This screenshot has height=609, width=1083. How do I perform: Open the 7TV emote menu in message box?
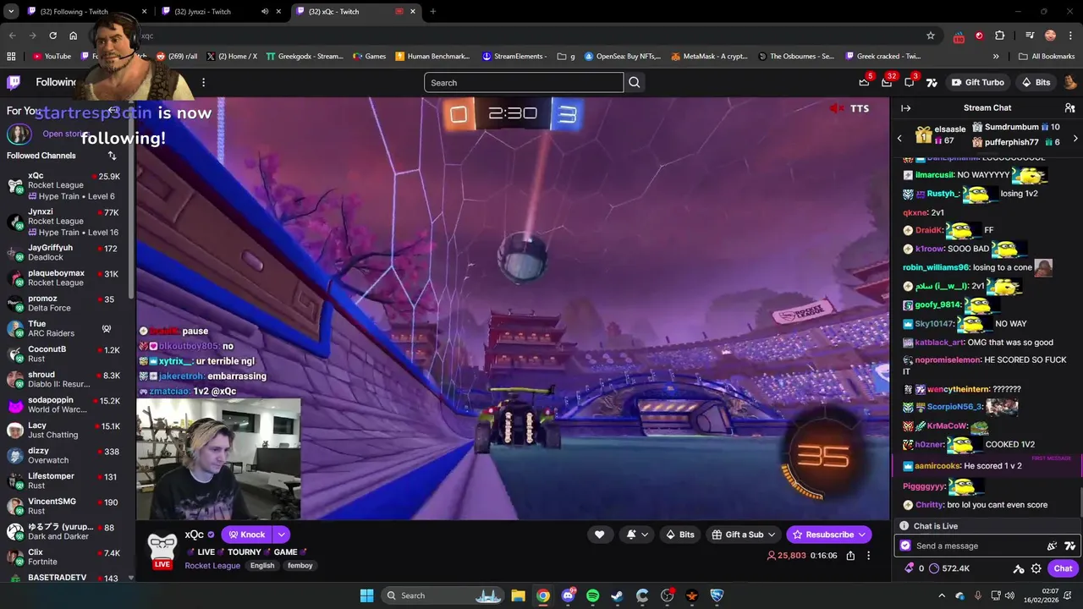point(1069,546)
